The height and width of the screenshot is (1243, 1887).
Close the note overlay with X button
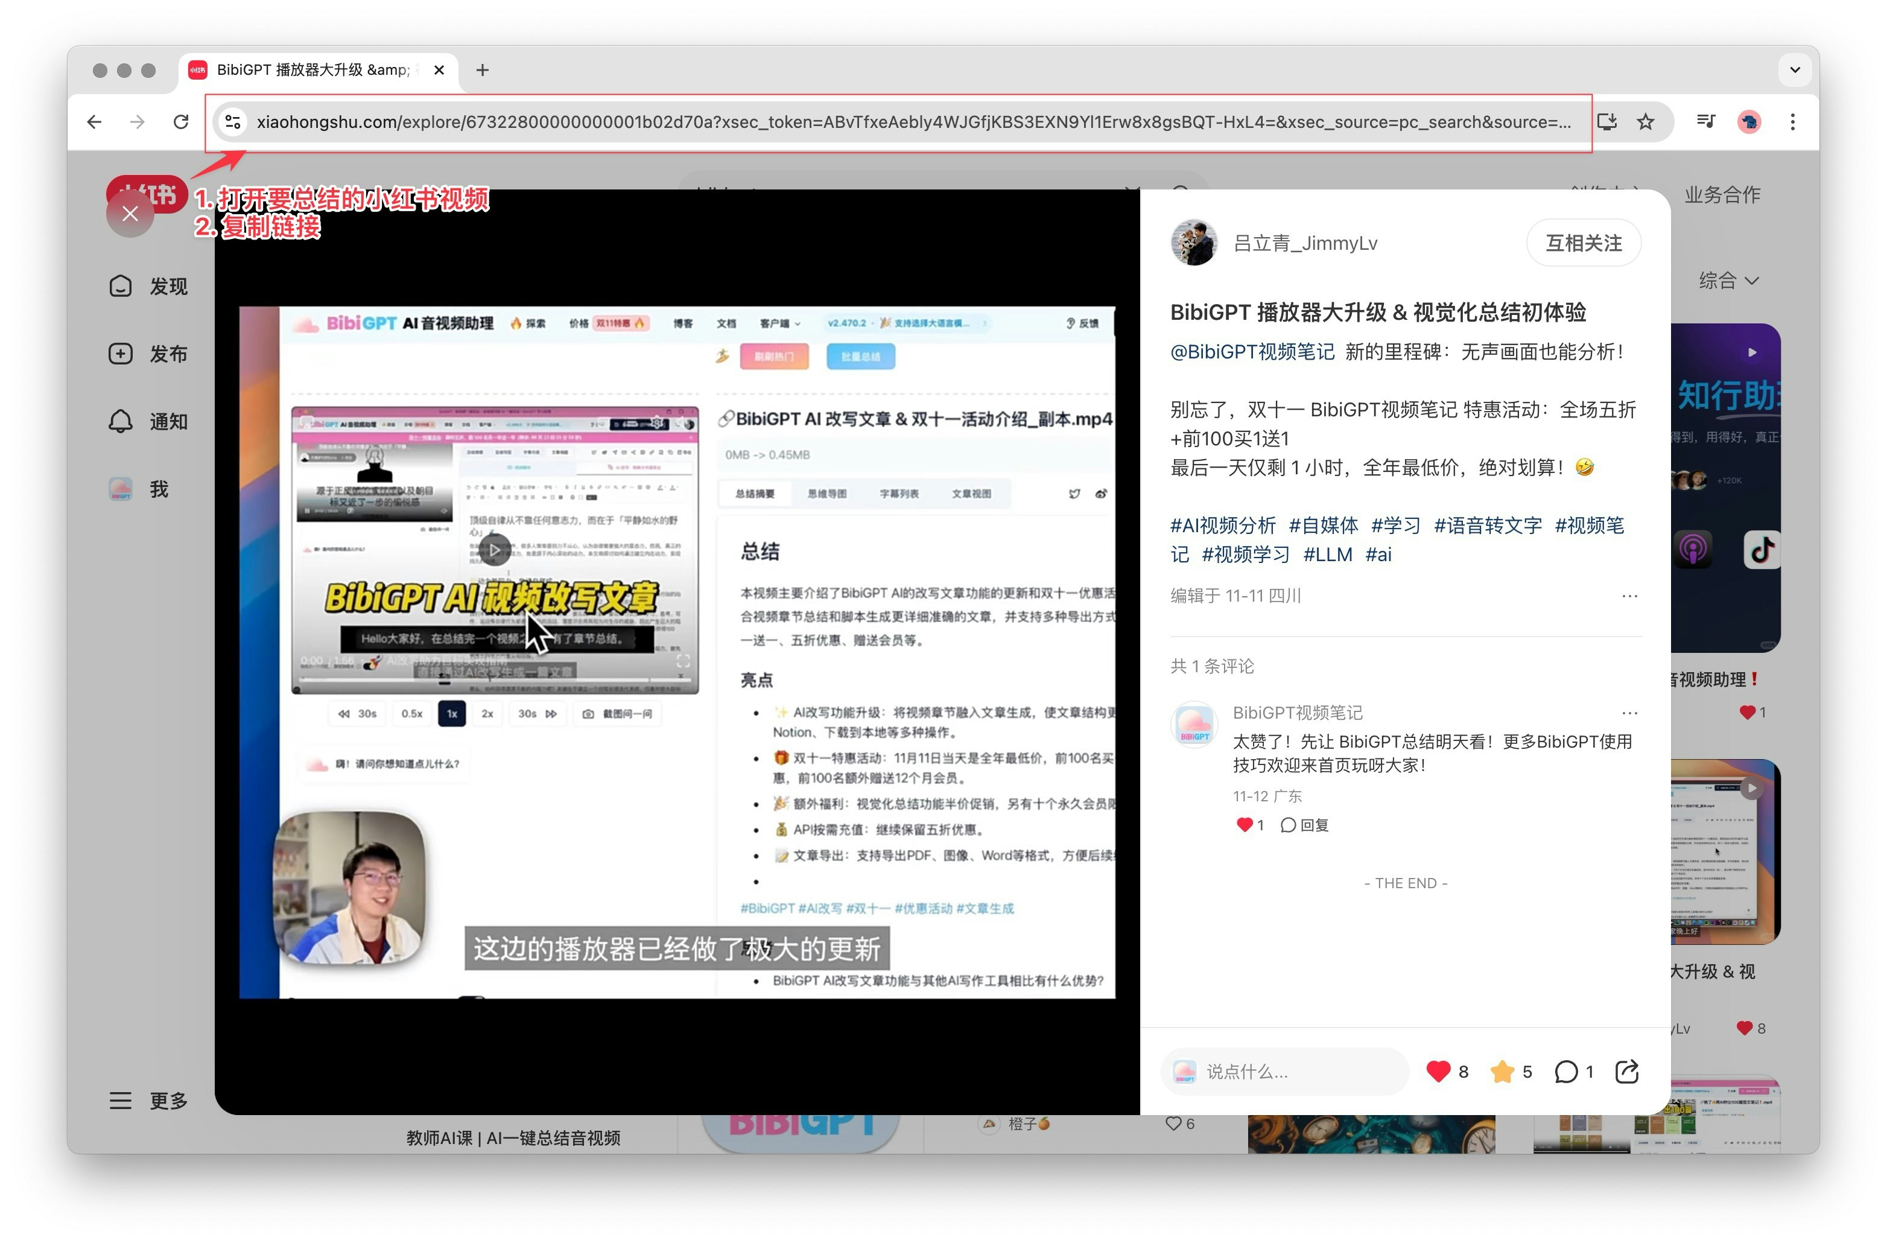coord(130,214)
